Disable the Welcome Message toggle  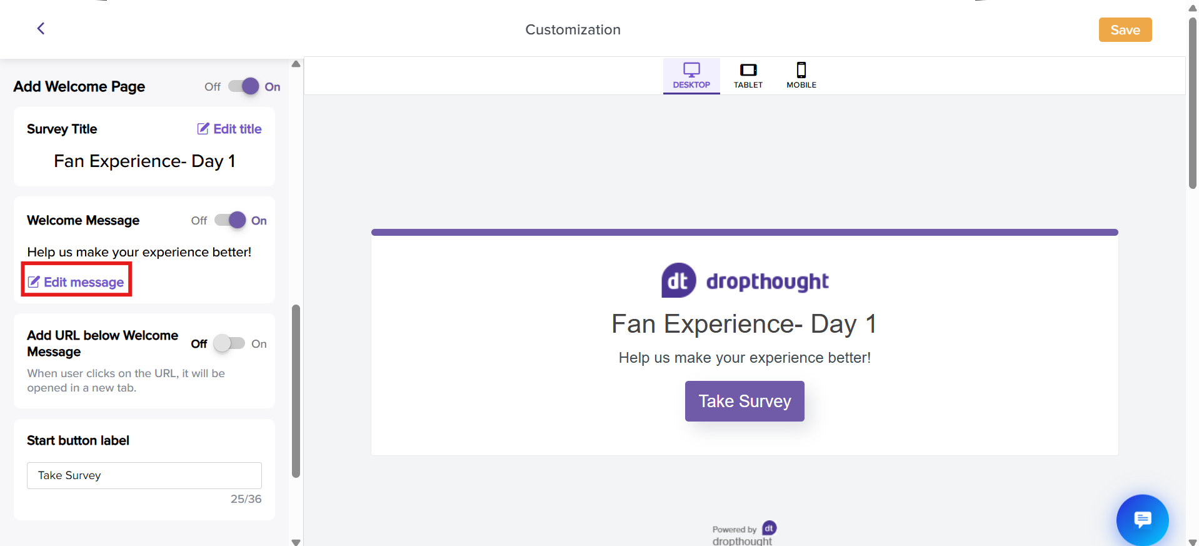pyautogui.click(x=230, y=220)
